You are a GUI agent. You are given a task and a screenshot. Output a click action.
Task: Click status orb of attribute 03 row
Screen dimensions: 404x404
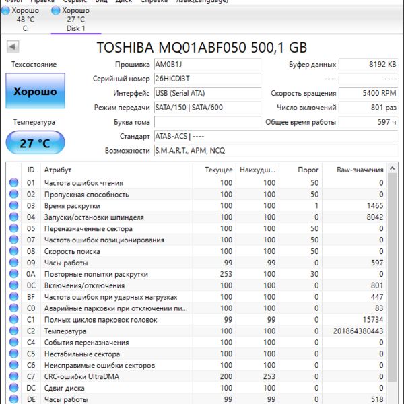[14, 205]
